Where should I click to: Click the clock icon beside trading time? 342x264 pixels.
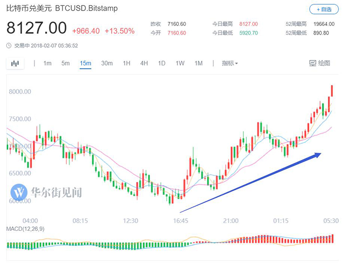pyautogui.click(x=9, y=45)
